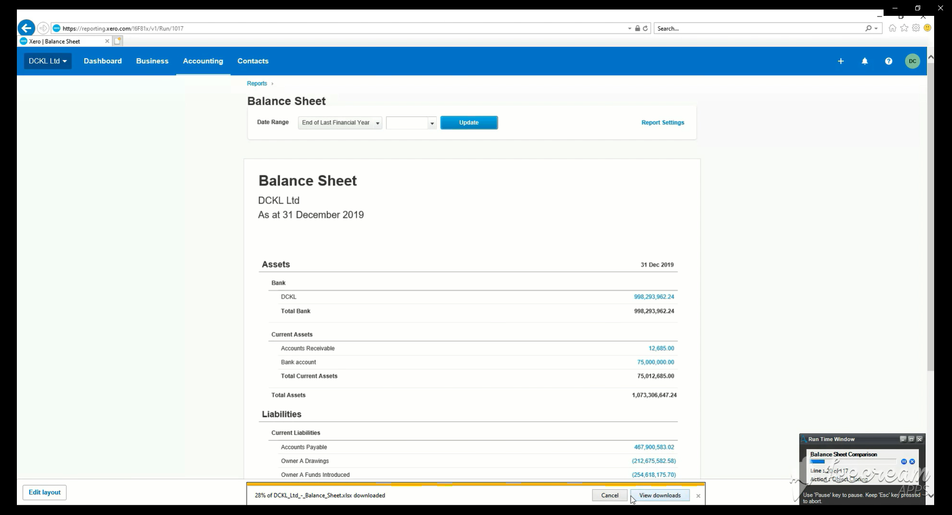Go to the browser Home icon
952x515 pixels.
(x=892, y=28)
